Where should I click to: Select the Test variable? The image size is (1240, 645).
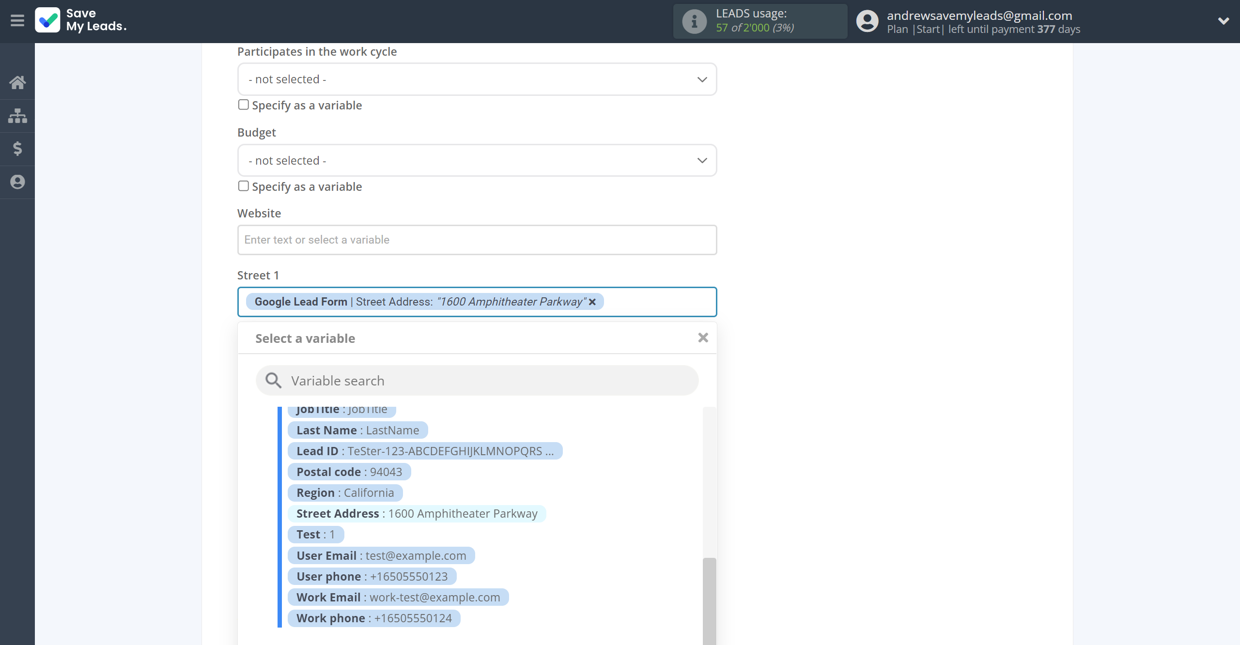click(315, 534)
